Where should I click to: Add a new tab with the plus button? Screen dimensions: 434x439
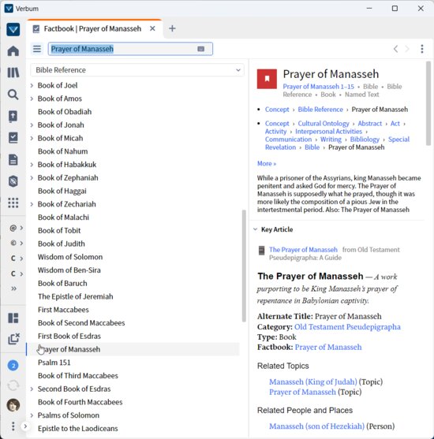point(172,28)
